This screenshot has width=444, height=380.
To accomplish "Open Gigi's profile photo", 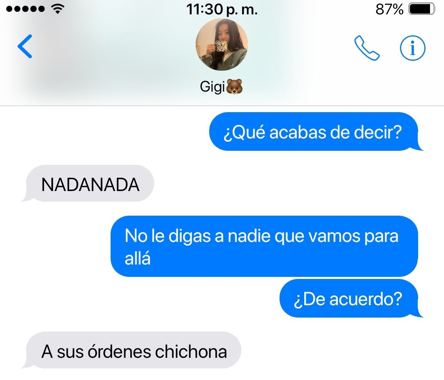I will (x=222, y=44).
